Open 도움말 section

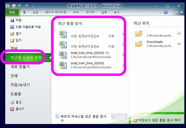coord(16,94)
